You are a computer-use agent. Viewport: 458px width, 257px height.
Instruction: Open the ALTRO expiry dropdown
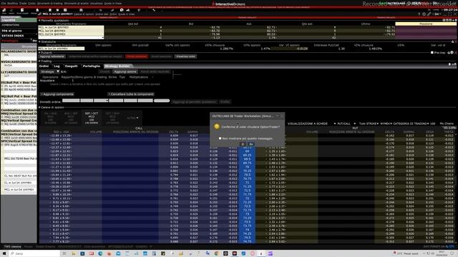pyautogui.click(x=133, y=118)
